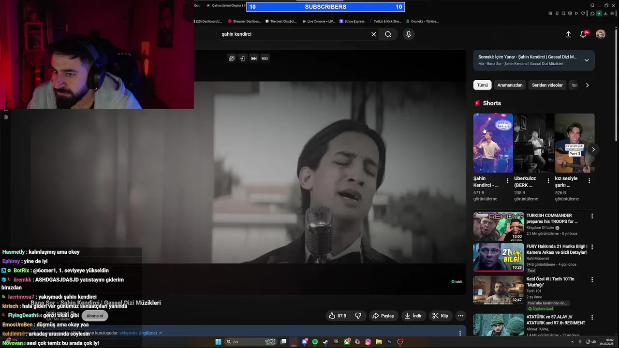619x348 pixels.
Task: Clear the YouTube search box text
Action: (x=373, y=34)
